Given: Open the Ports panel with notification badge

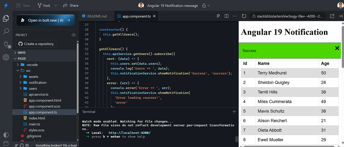Looking at the screenshot, I should [6, 44].
